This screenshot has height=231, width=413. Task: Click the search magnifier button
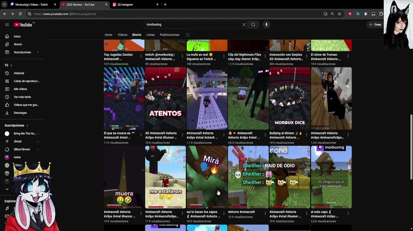click(x=253, y=24)
